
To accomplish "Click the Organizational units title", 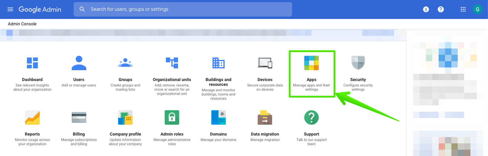I will (x=172, y=80).
